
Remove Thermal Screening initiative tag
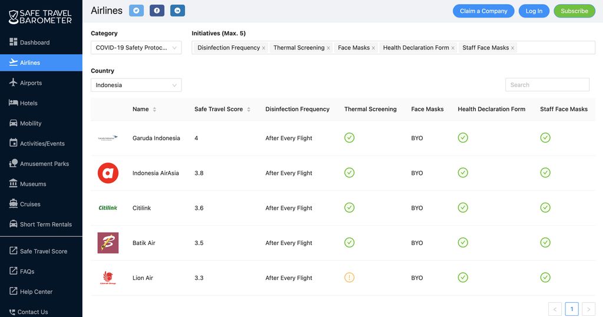[328, 48]
